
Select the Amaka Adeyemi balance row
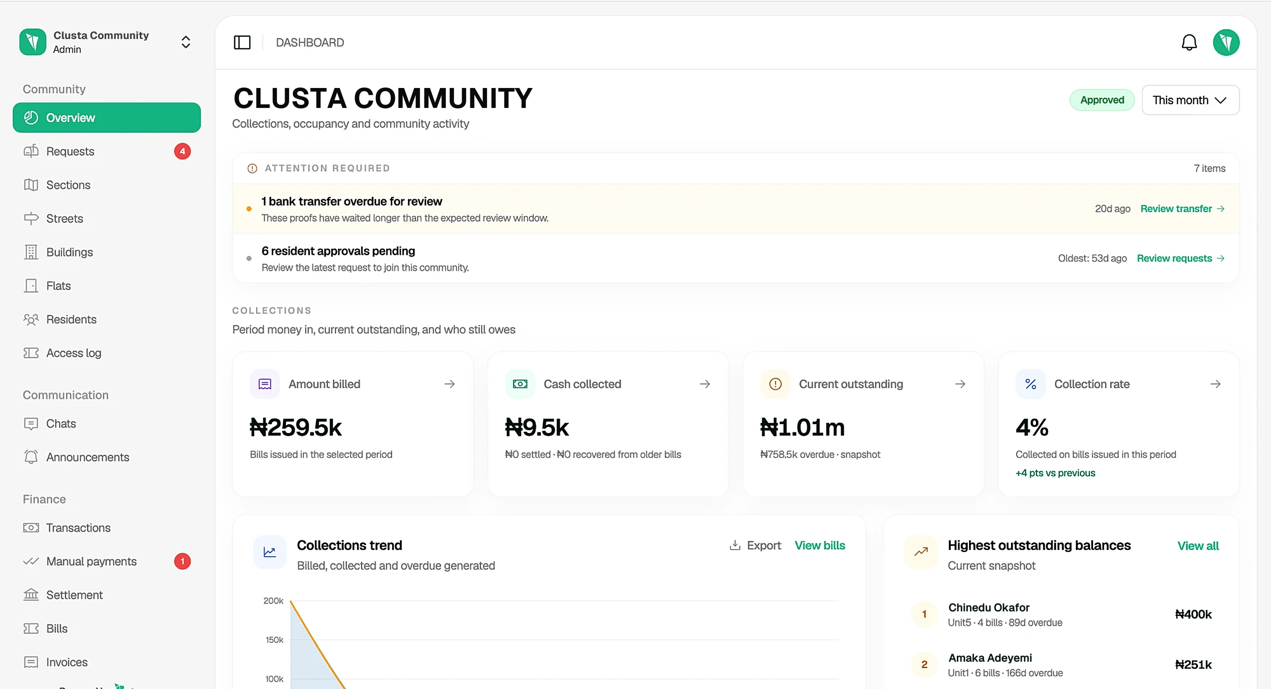(1061, 665)
